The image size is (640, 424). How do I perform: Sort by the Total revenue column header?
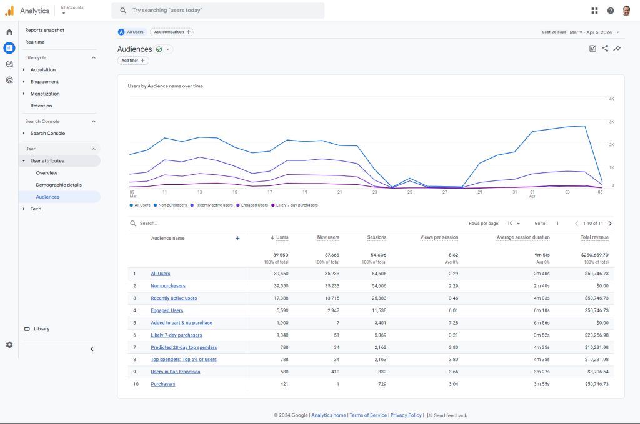coord(595,237)
